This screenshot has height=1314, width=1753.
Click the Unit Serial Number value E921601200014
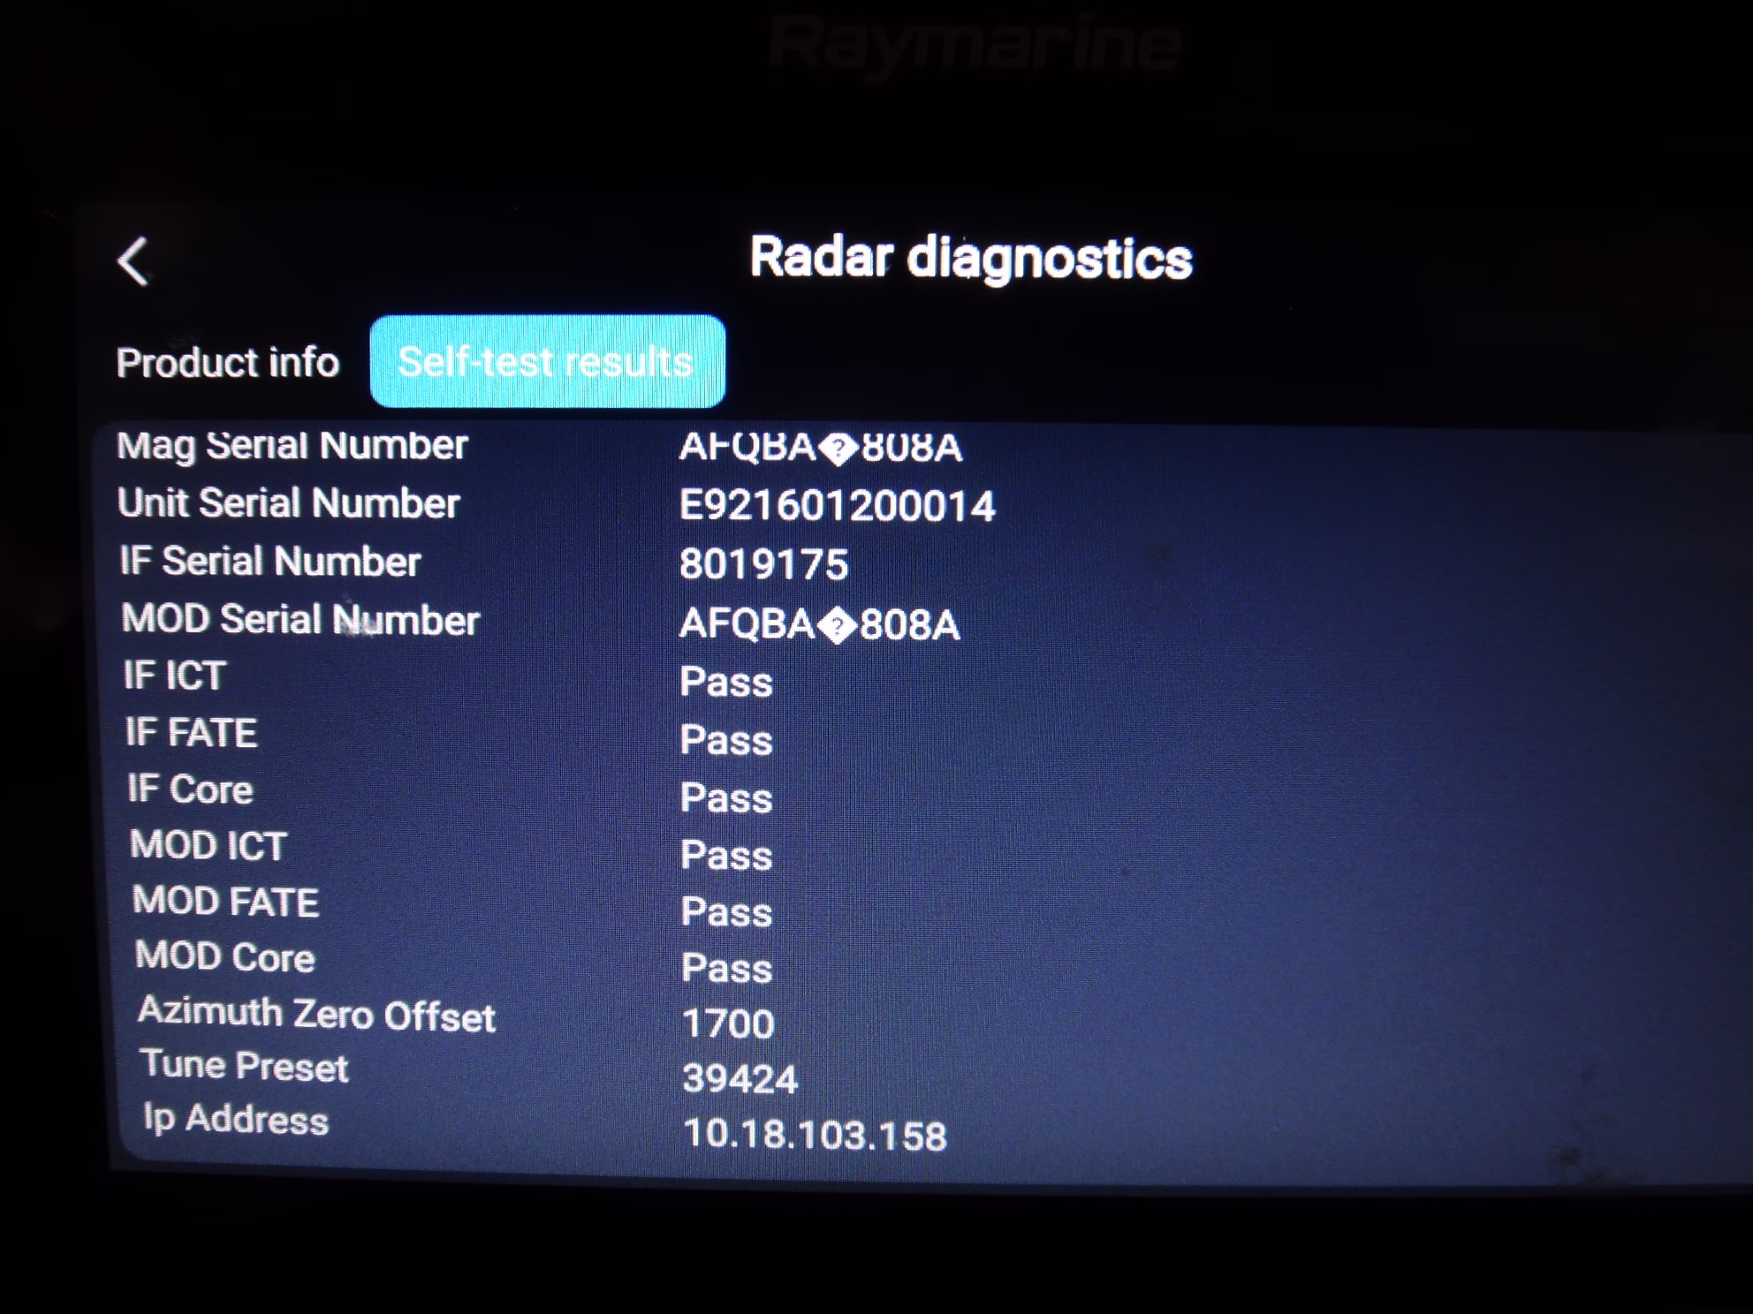[836, 506]
